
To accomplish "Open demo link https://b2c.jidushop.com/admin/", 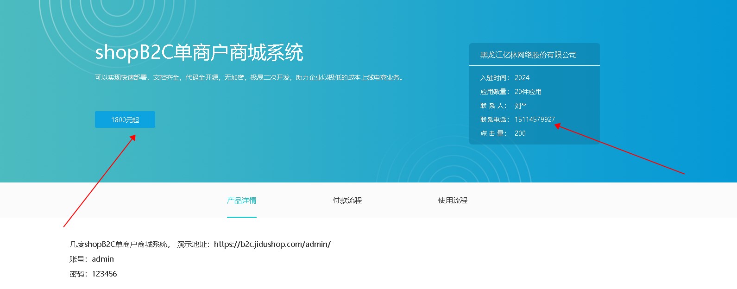I will click(272, 244).
